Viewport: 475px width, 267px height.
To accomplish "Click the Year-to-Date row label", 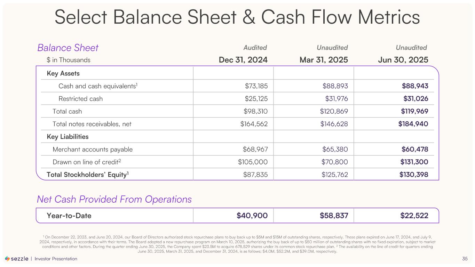I will [69, 216].
